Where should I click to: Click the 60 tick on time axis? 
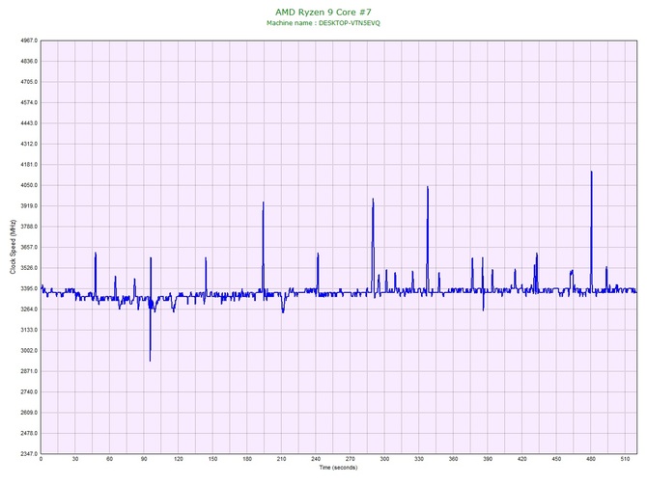109,459
